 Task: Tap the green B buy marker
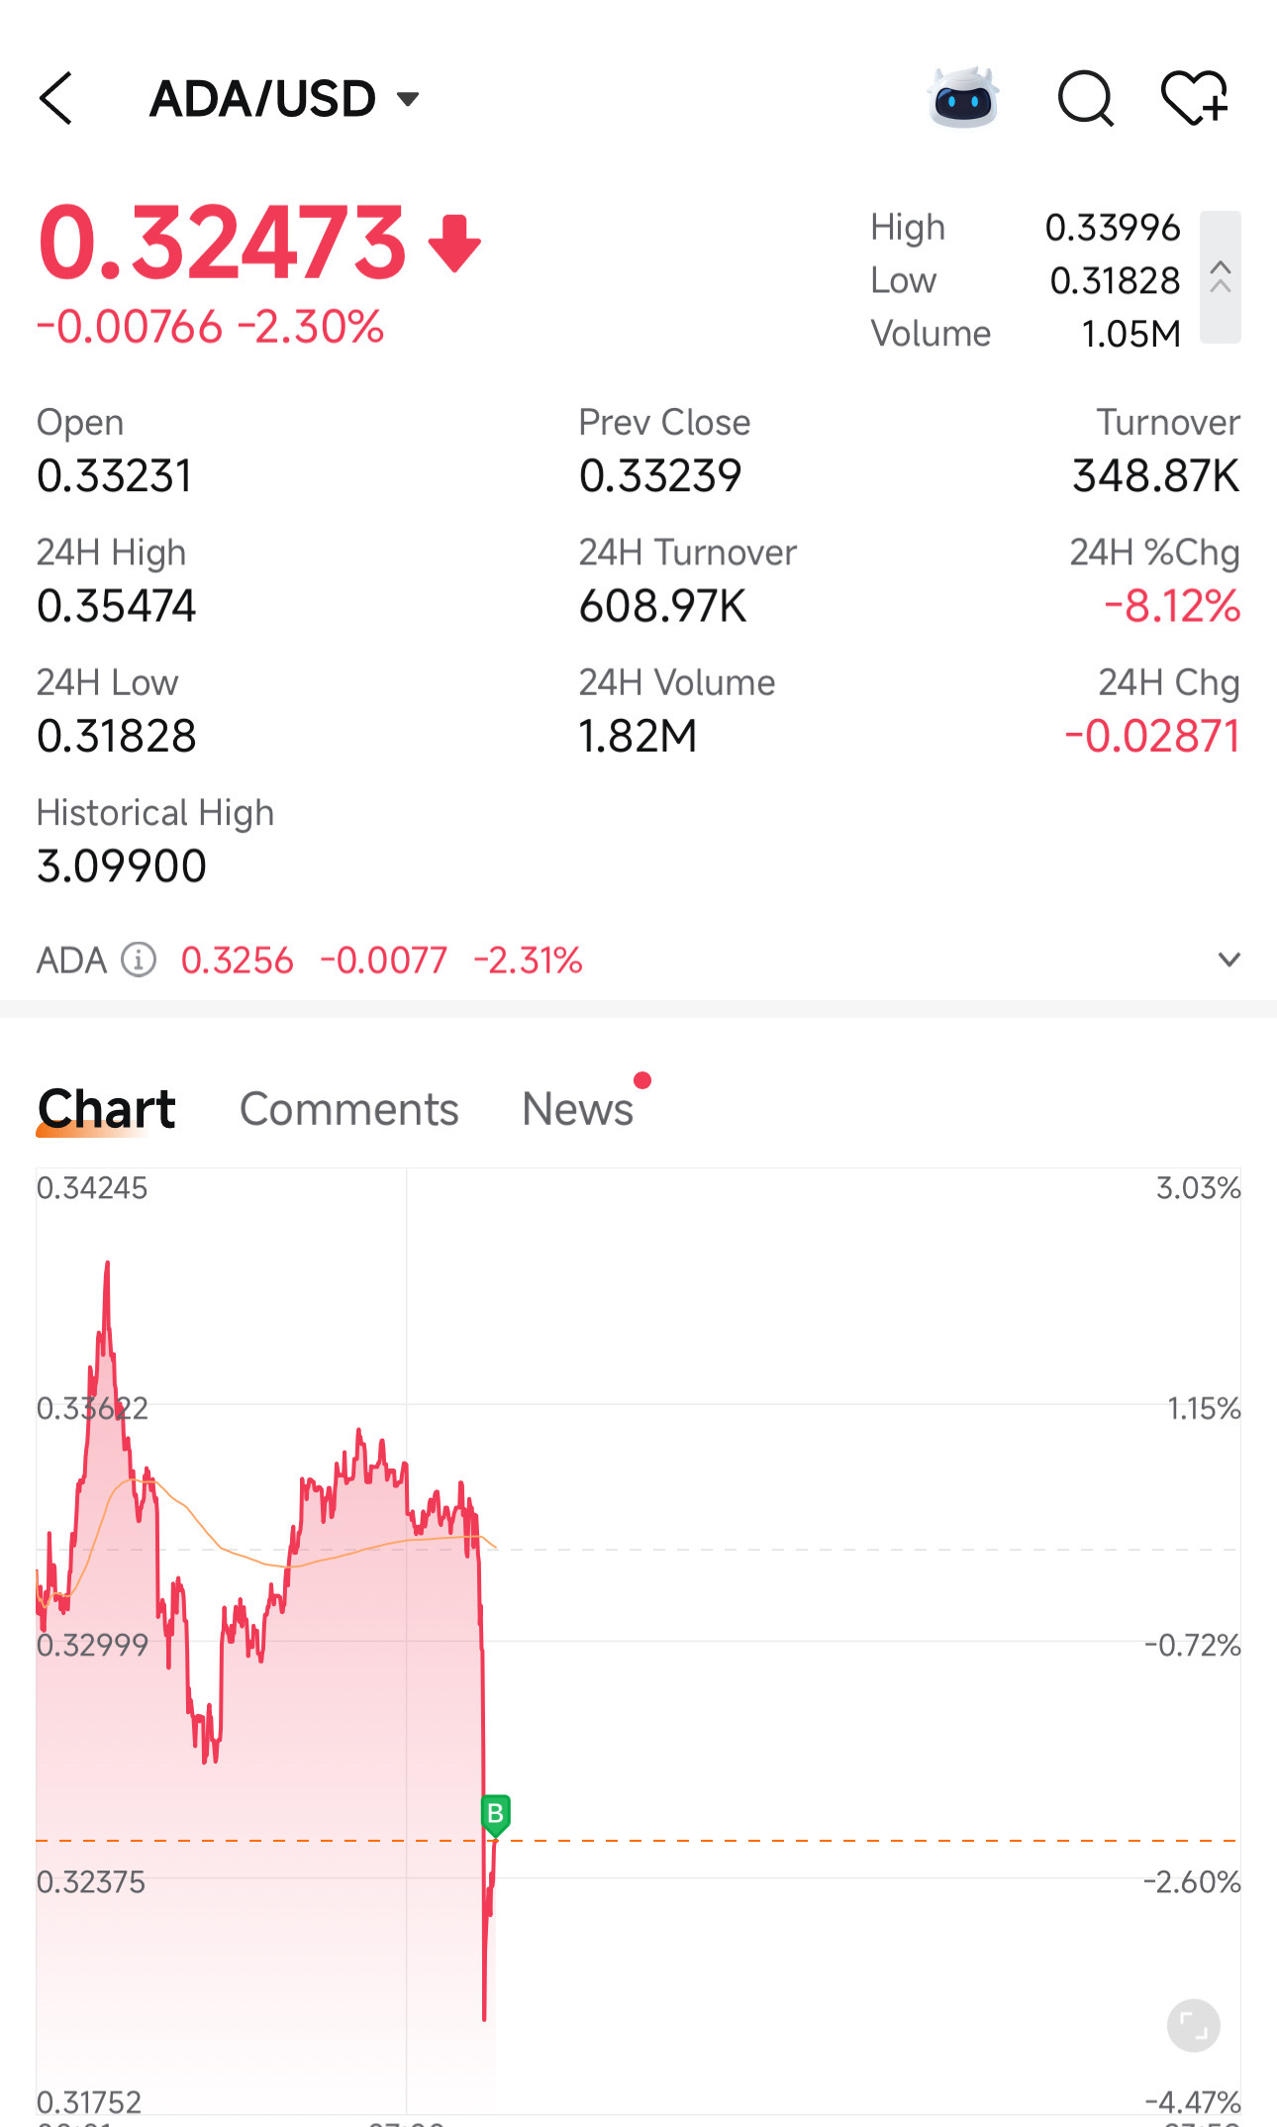click(x=495, y=1814)
